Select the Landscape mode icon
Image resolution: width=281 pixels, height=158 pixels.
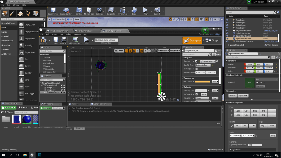[20, 14]
